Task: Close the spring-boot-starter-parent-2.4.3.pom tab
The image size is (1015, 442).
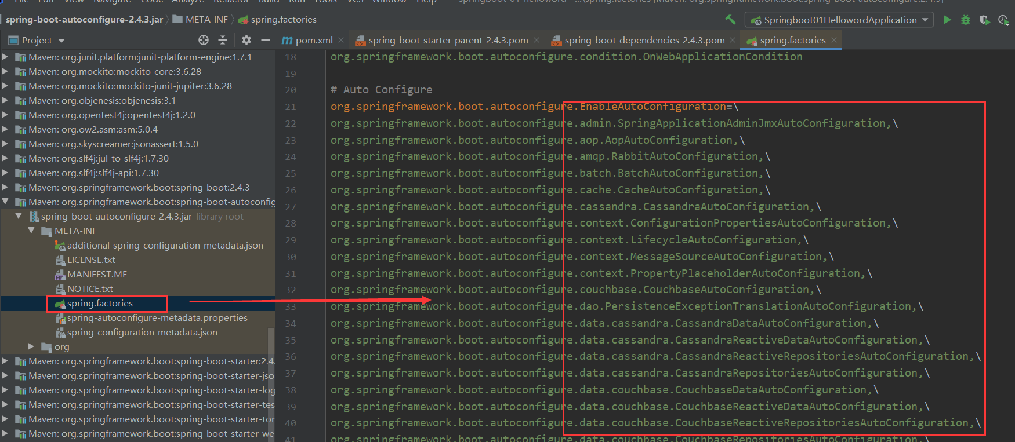Action: [x=536, y=40]
